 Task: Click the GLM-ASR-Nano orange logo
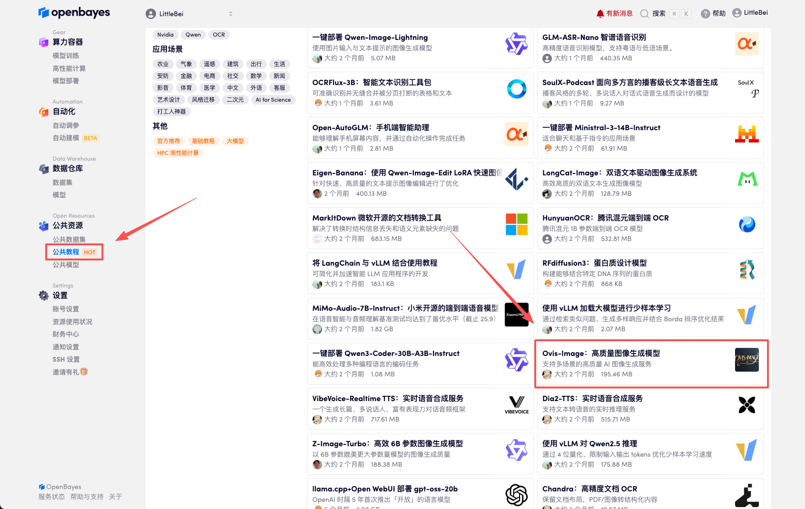(x=747, y=44)
